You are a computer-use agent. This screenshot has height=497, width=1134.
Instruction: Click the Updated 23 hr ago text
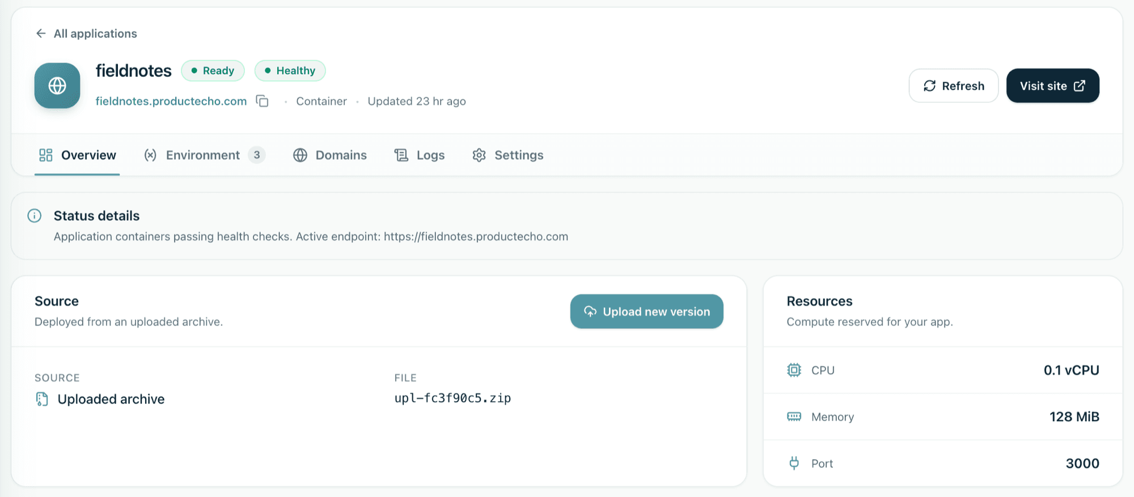point(417,101)
